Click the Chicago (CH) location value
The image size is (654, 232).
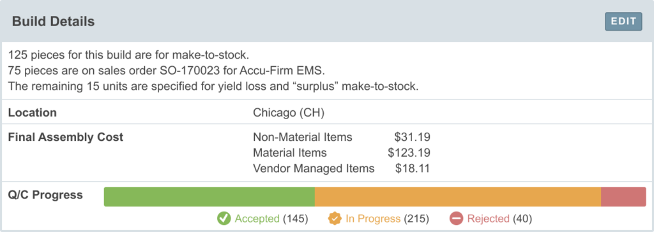(x=289, y=113)
